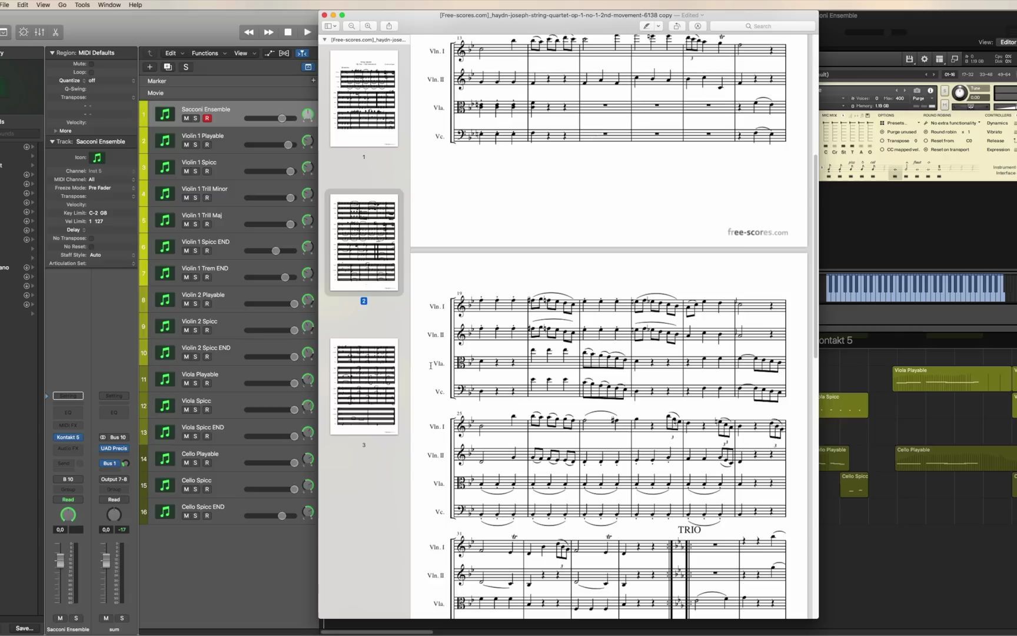
Task: Click Kontakt camera snapshot icon
Action: coord(916,91)
